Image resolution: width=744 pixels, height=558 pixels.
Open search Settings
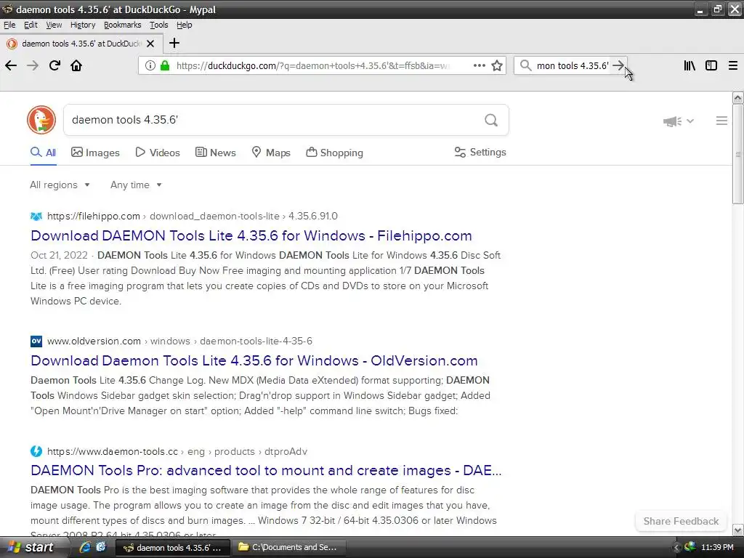[x=480, y=153]
